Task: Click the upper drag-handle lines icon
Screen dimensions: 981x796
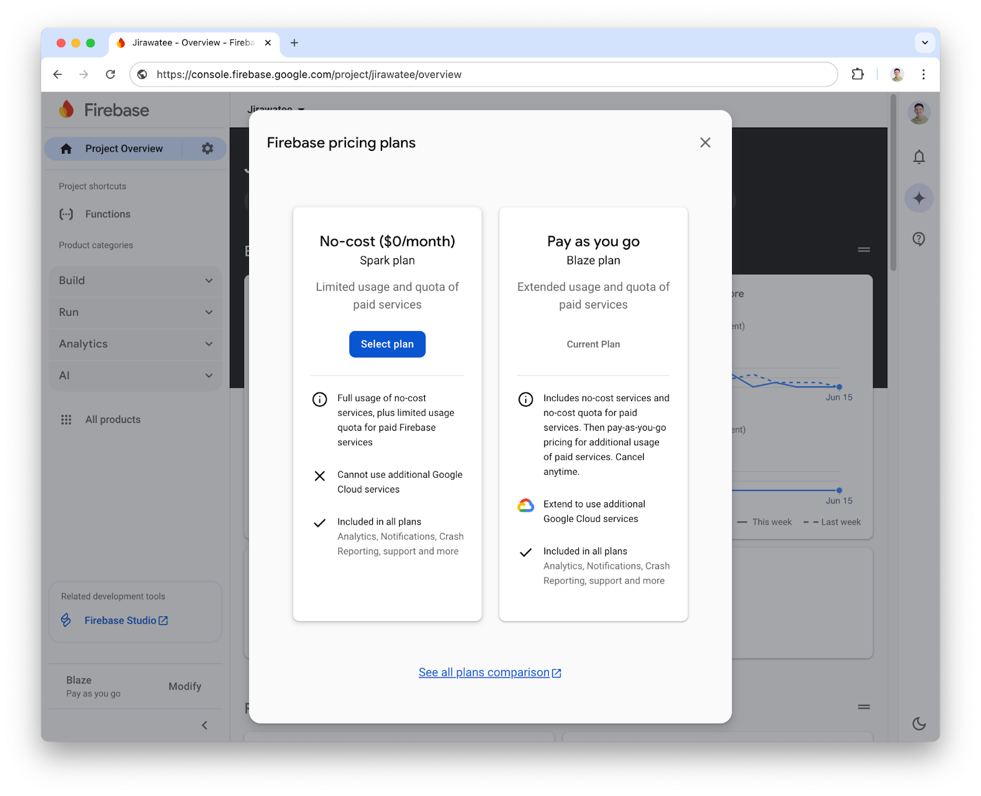Action: pyautogui.click(x=864, y=250)
